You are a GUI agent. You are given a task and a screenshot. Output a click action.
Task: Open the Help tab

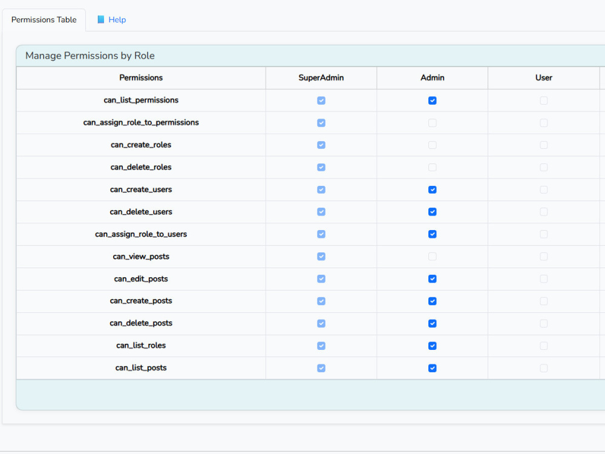[111, 20]
